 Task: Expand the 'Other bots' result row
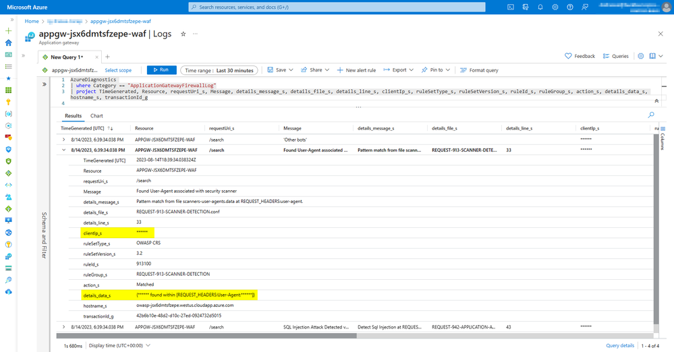(63, 140)
